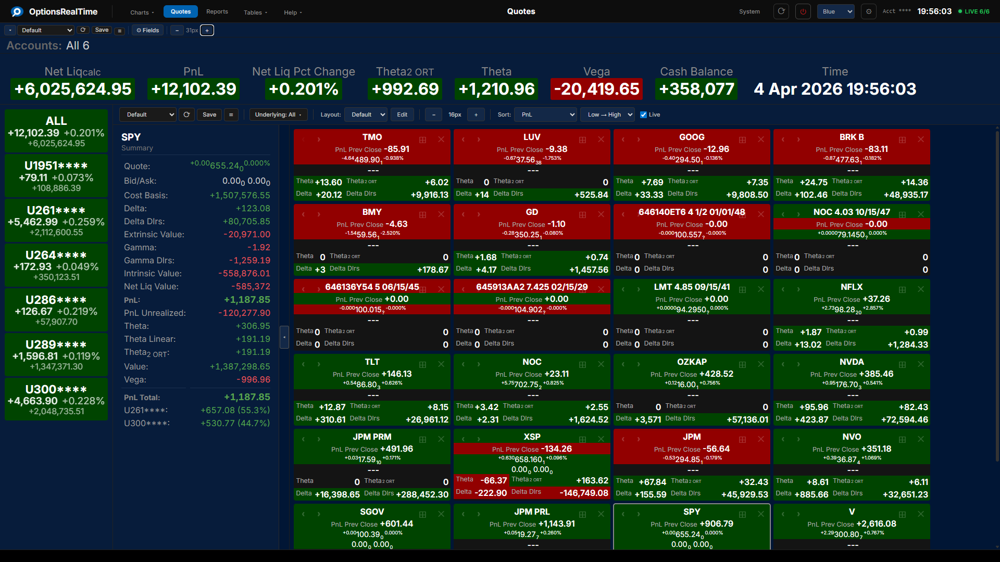1000x562 pixels.
Task: Open the Reports page
Action: click(217, 11)
